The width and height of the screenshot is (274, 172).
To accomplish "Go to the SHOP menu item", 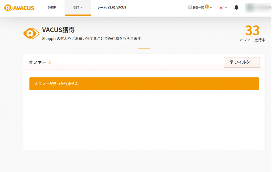I will point(52,7).
